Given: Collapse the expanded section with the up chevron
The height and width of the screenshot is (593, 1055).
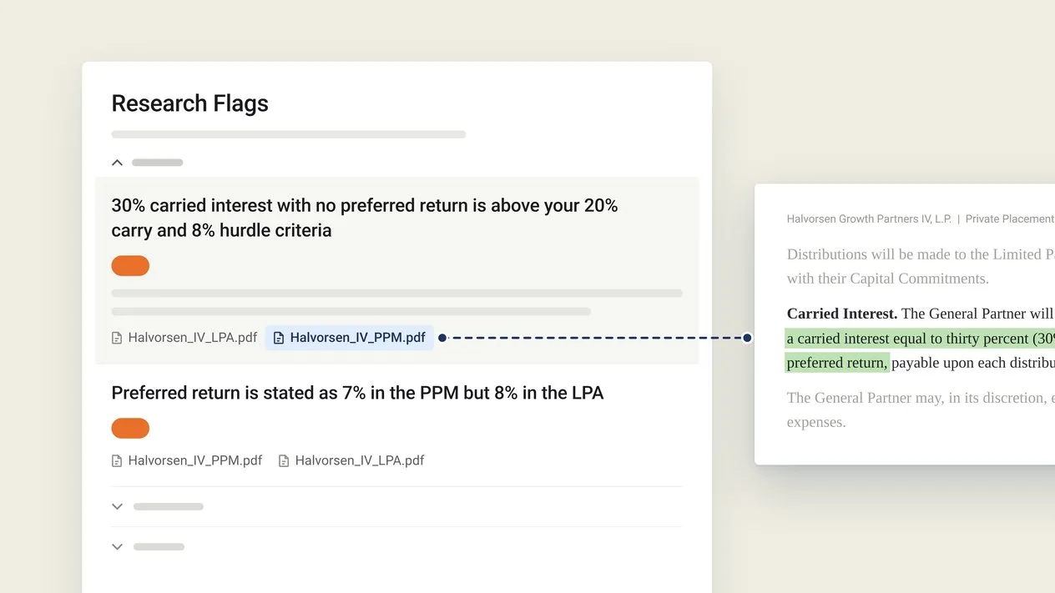Looking at the screenshot, I should [118, 163].
